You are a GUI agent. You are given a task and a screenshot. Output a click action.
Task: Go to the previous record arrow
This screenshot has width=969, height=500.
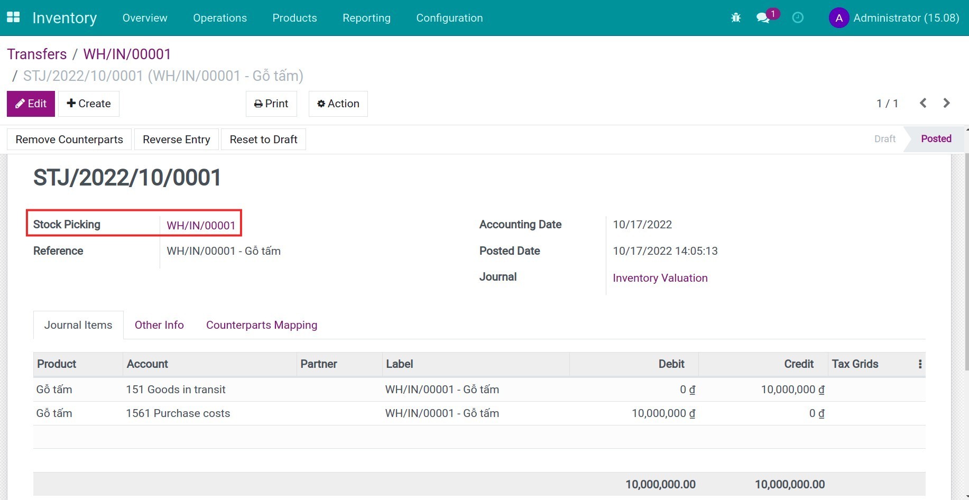[x=923, y=103]
